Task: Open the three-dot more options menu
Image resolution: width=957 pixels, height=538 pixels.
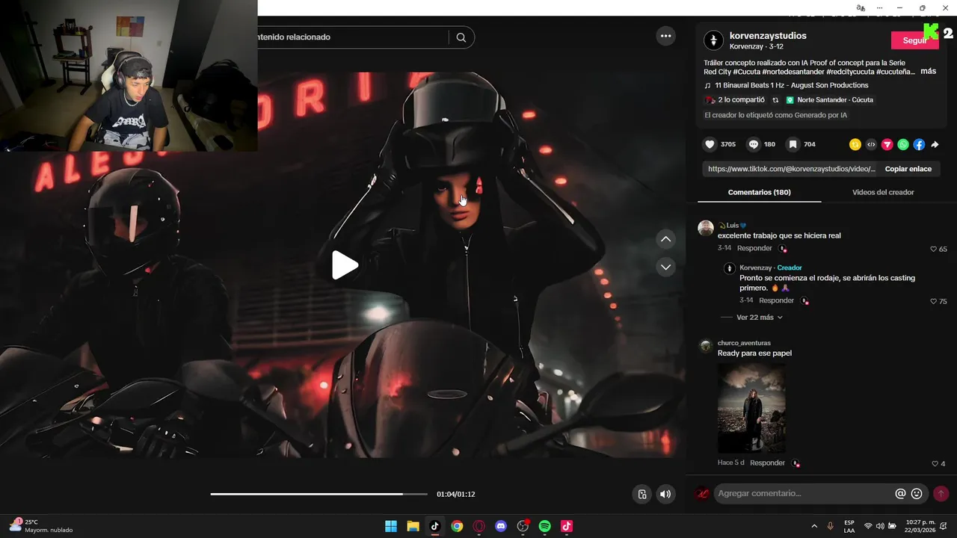Action: [665, 36]
